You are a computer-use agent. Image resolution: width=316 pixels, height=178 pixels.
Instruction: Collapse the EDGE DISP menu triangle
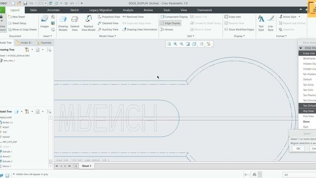click(301, 48)
